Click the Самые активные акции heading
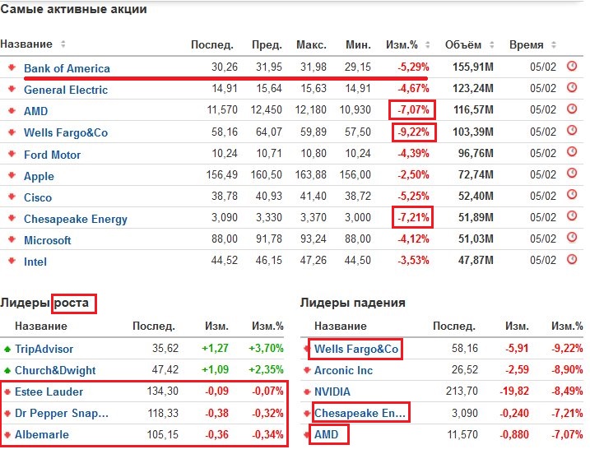This screenshot has height=454, width=590. click(x=74, y=10)
